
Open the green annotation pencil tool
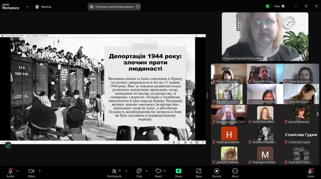(8, 145)
